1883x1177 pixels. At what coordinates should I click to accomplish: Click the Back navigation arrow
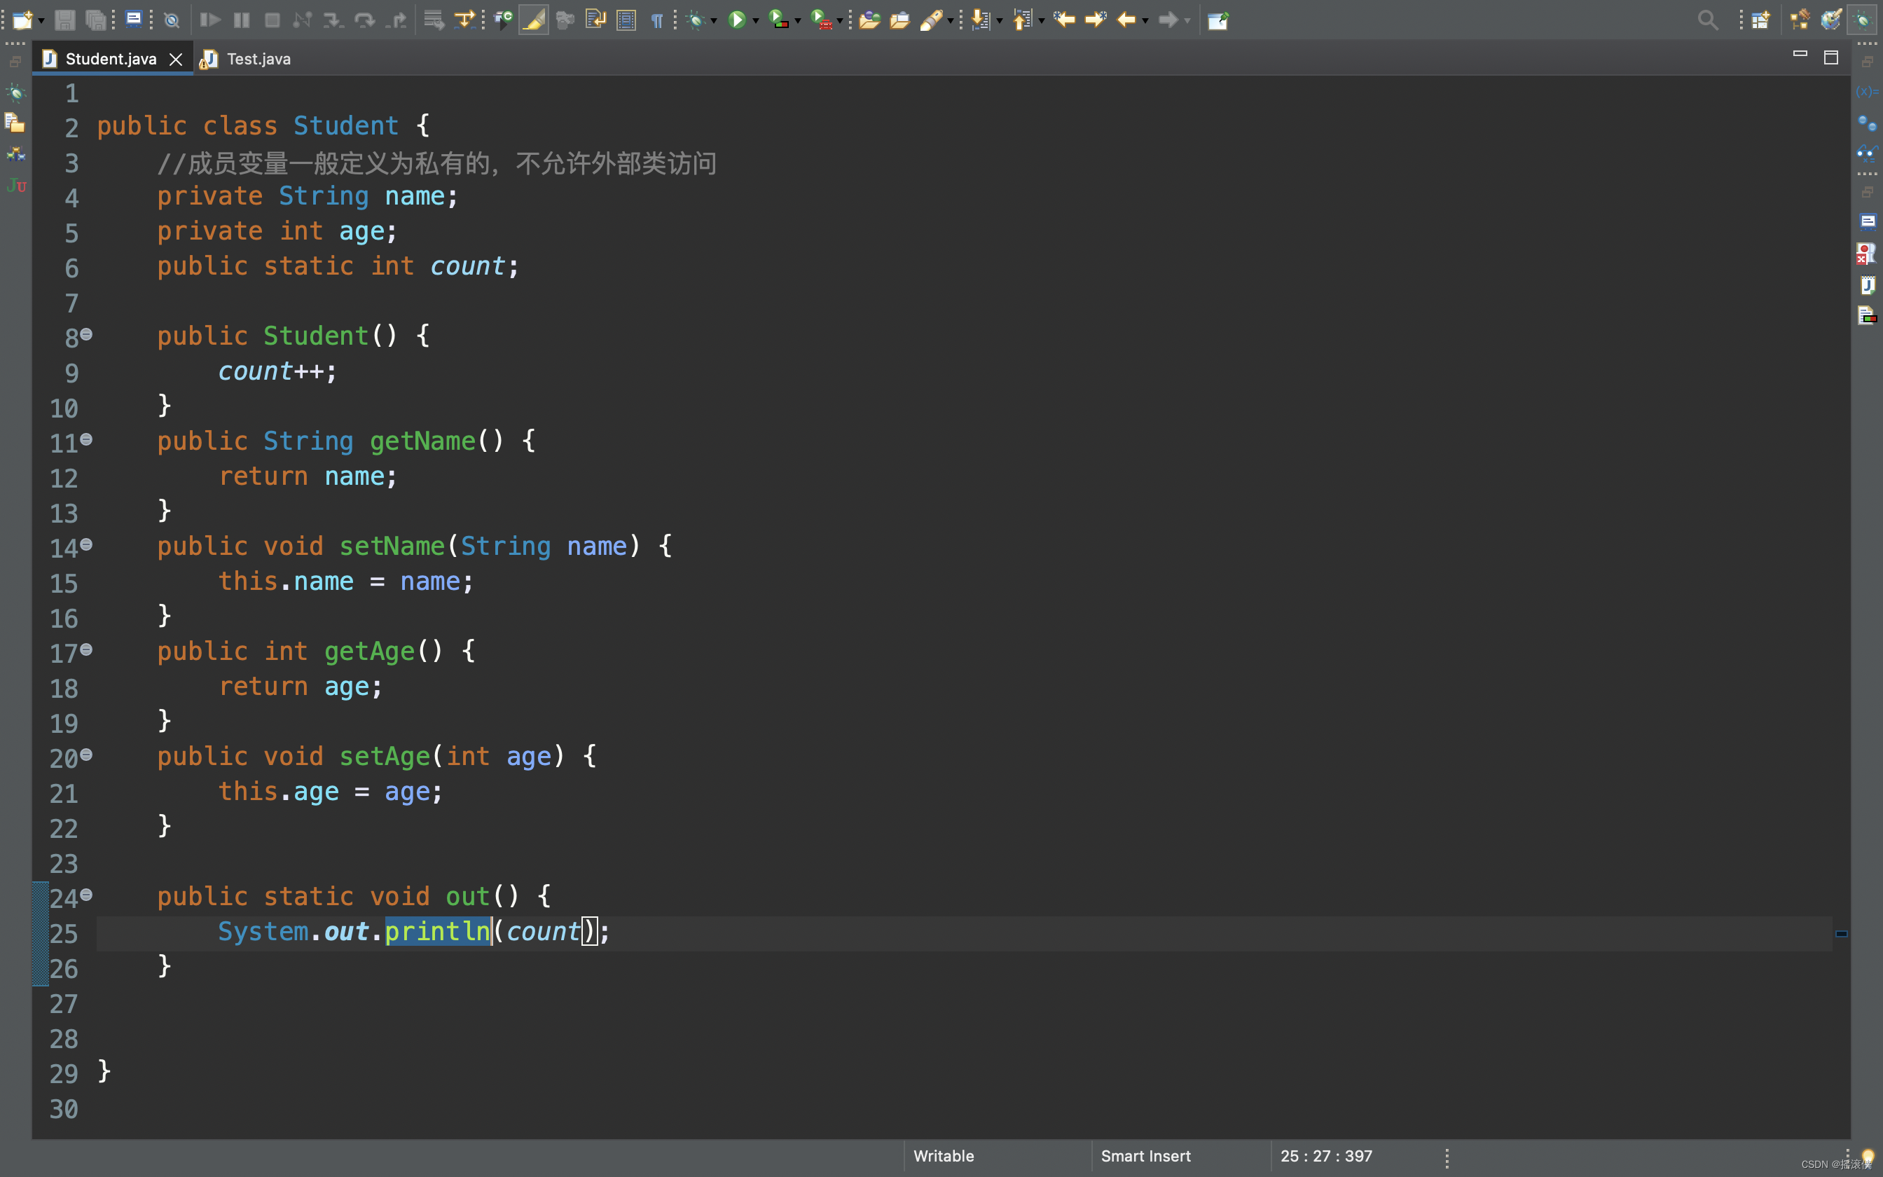[x=1126, y=20]
